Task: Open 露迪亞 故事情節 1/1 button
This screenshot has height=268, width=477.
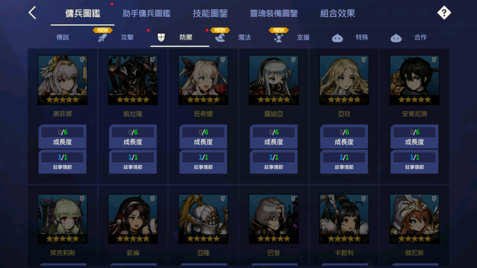Action: (274, 162)
